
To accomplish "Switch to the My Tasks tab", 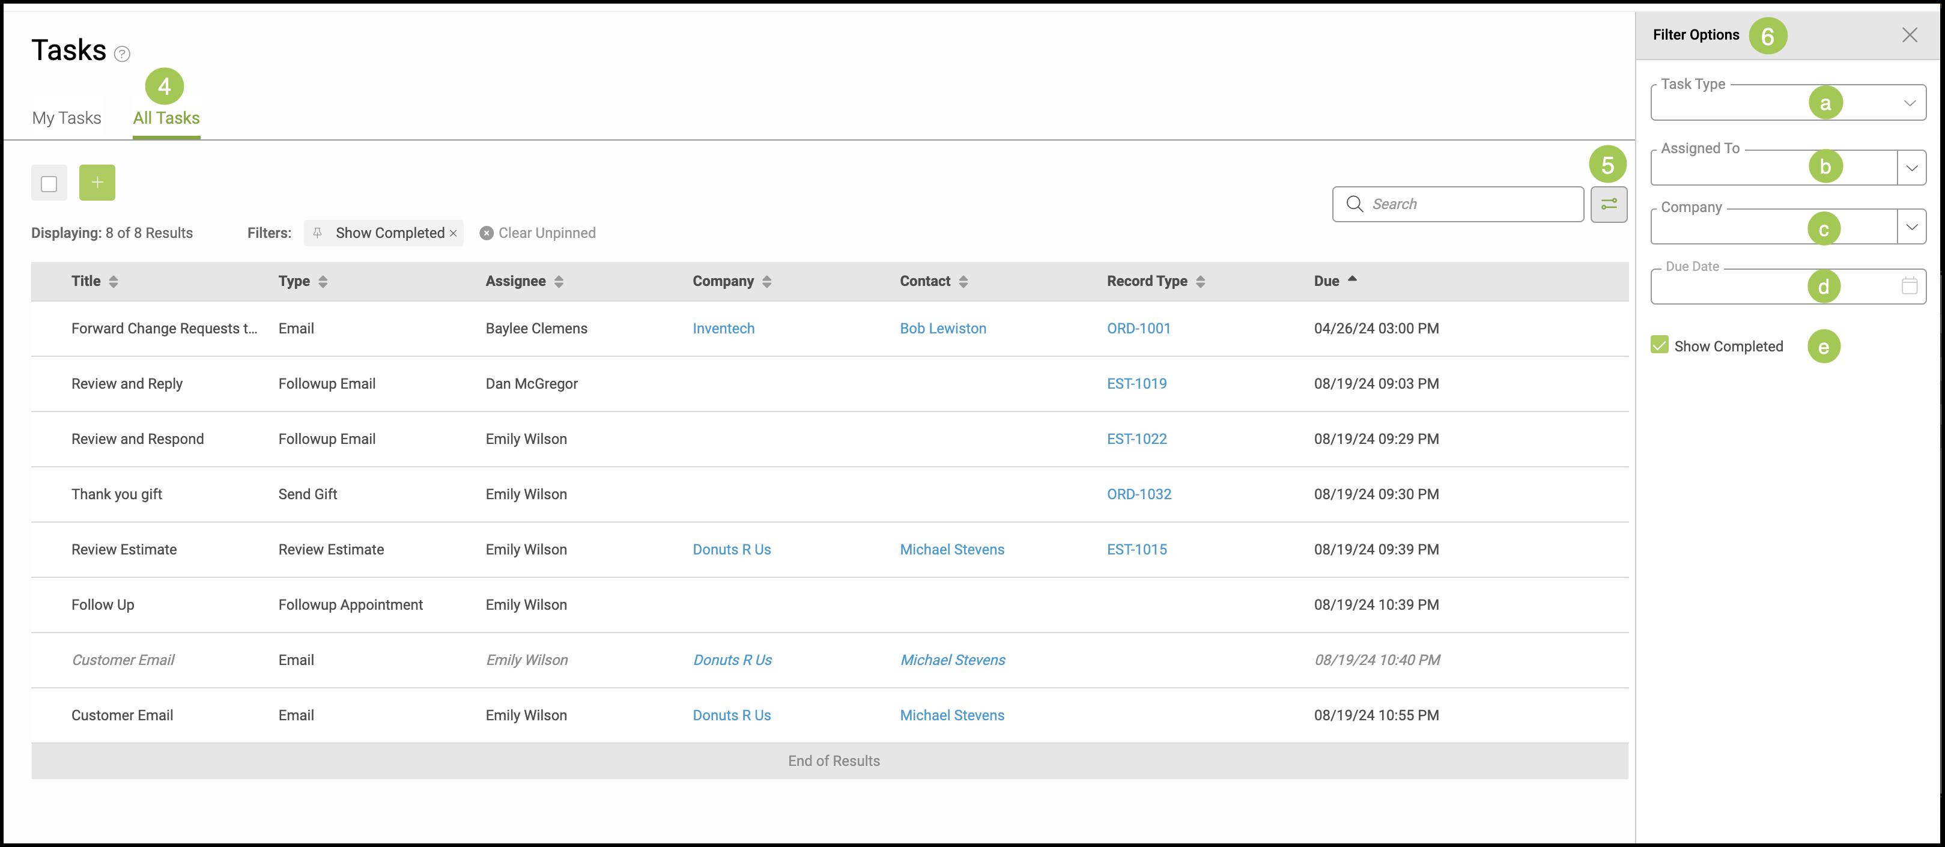I will click(67, 118).
